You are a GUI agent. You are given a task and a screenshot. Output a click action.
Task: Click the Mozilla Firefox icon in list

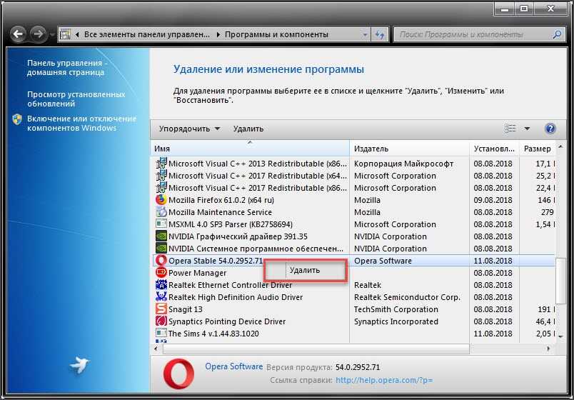point(161,200)
